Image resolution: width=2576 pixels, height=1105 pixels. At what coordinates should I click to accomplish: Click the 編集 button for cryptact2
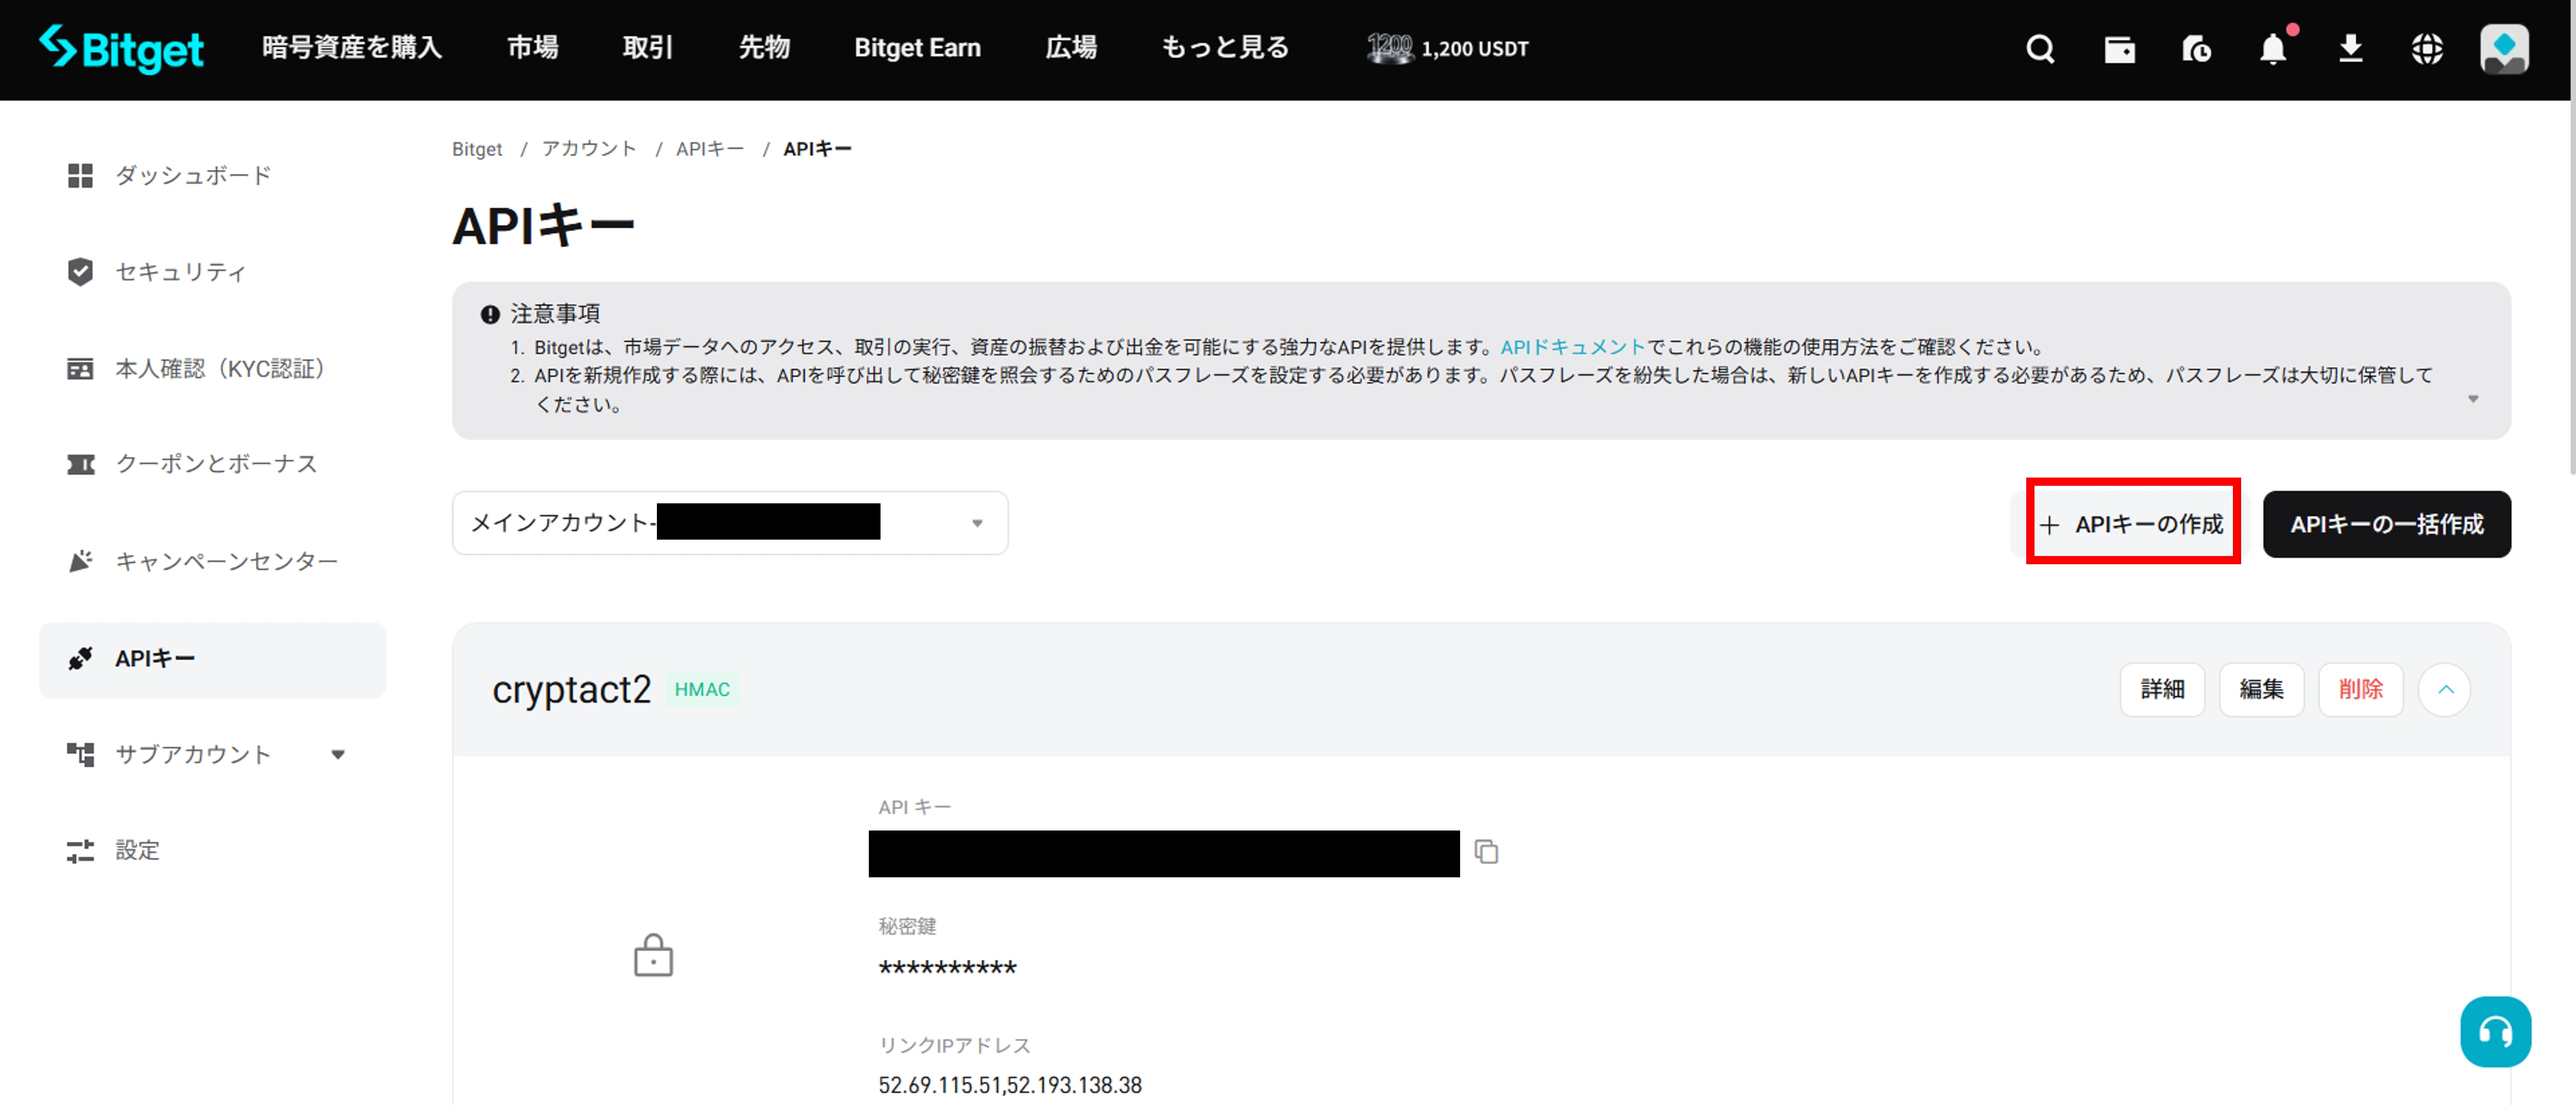(x=2261, y=690)
